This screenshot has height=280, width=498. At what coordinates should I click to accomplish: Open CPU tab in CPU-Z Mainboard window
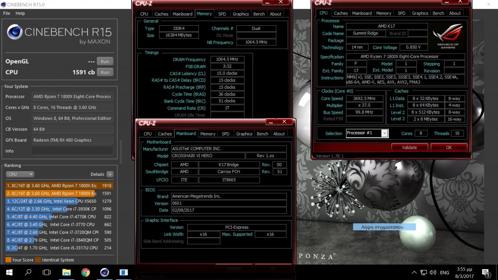coord(147,134)
